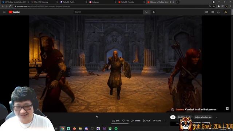233x131 pixels.
Task: Select the Action-adventure games chip
Action: 203,117
